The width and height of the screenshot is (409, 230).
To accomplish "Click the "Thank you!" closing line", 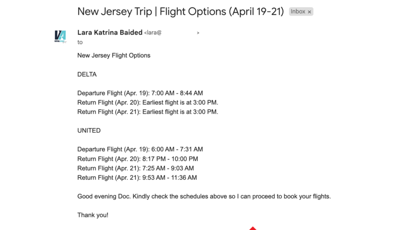I will click(93, 215).
